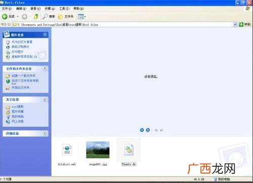Click the new-folder icon in File Tasks
Image resolution: width=253 pixels, height=183 pixels.
pos(8,76)
